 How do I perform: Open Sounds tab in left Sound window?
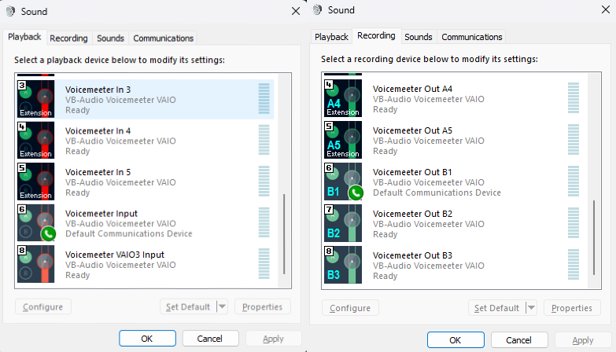110,38
